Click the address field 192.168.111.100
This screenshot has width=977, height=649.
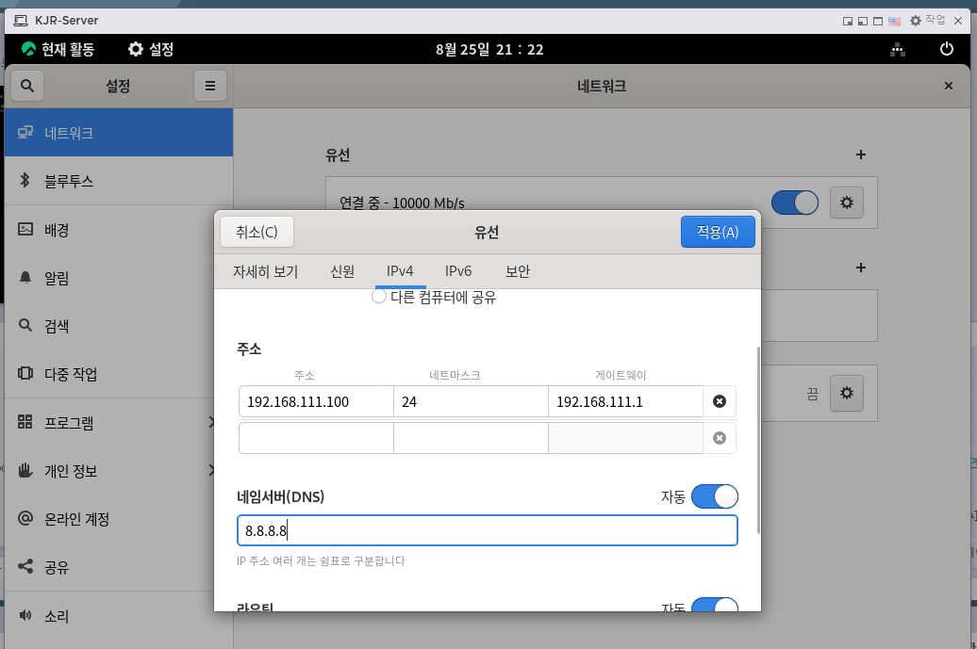coord(316,401)
